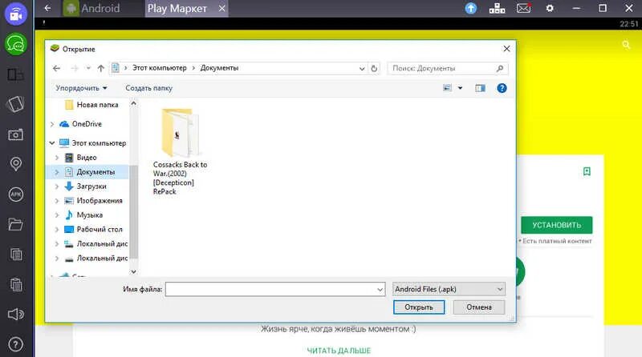Go back in the file dialog navigation

tap(56, 68)
